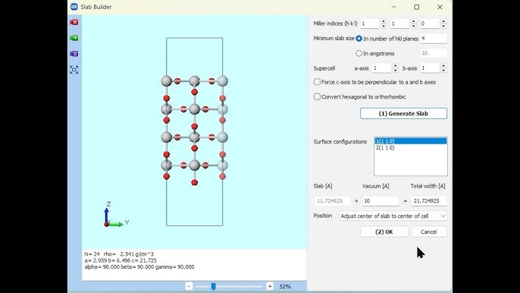This screenshot has height=293, width=520.
Task: Click the Vacuum [A] input field
Action: point(381,201)
